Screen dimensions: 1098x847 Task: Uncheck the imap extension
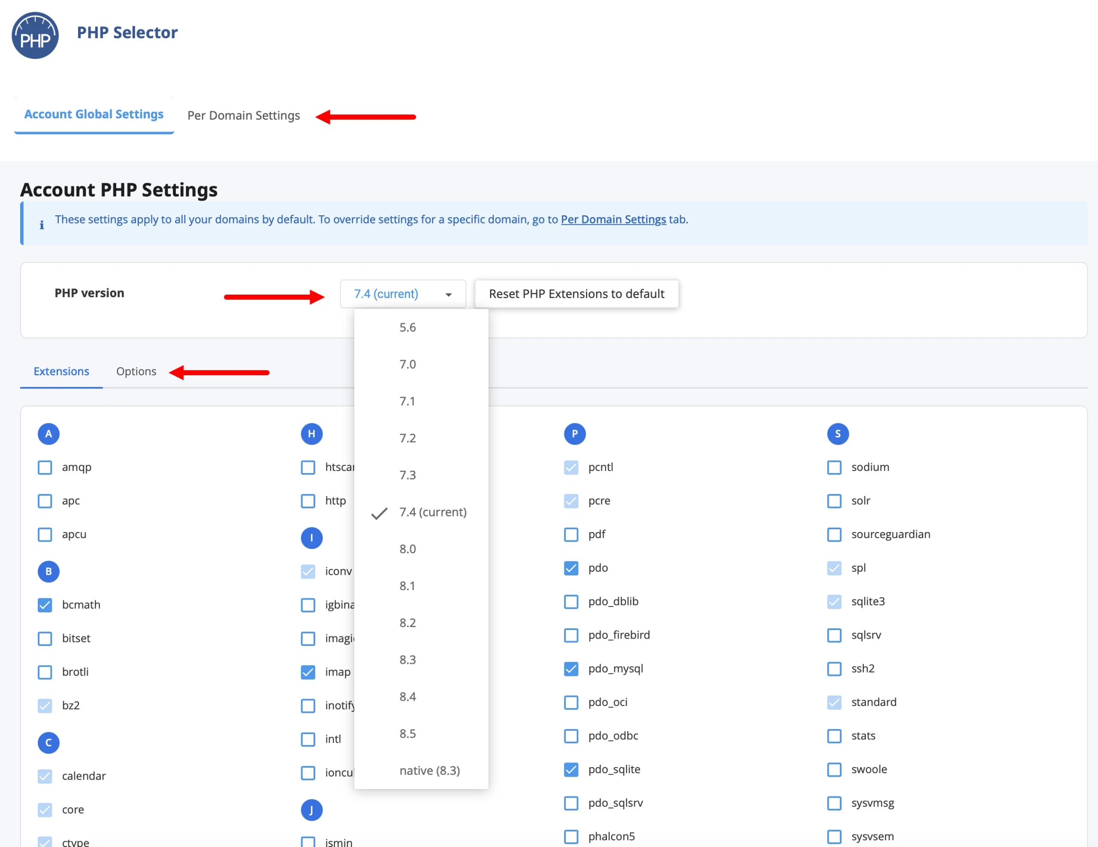click(308, 672)
